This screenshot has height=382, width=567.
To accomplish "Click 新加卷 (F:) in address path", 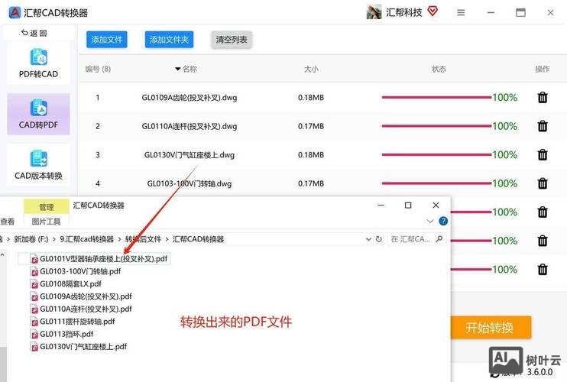I will pyautogui.click(x=31, y=239).
